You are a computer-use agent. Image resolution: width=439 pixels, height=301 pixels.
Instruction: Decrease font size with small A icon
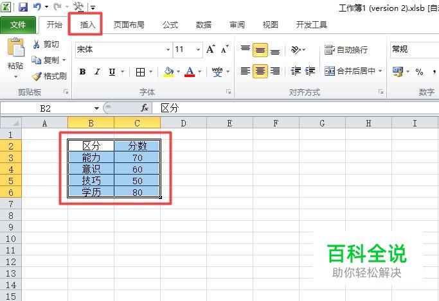point(224,49)
